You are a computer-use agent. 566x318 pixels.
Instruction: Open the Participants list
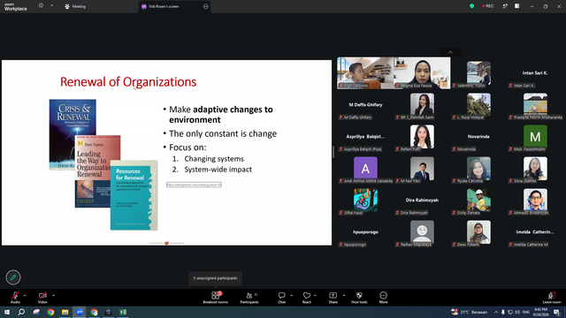(x=249, y=298)
